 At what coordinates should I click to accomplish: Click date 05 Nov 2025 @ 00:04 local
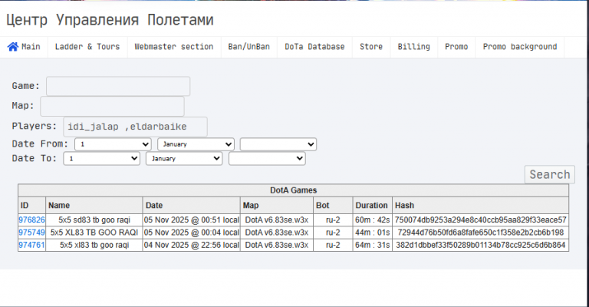tap(192, 233)
